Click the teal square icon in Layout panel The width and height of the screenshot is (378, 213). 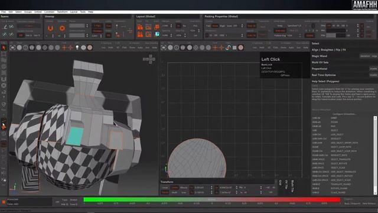point(157,34)
